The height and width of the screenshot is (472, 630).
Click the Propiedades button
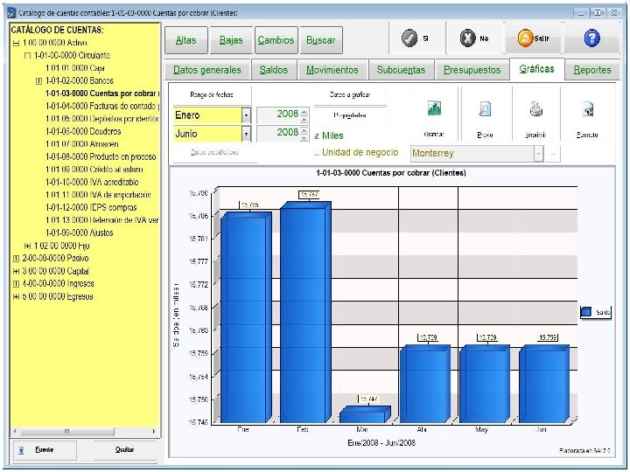point(350,115)
